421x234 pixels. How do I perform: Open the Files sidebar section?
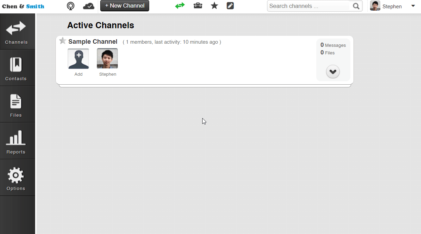coord(16,105)
